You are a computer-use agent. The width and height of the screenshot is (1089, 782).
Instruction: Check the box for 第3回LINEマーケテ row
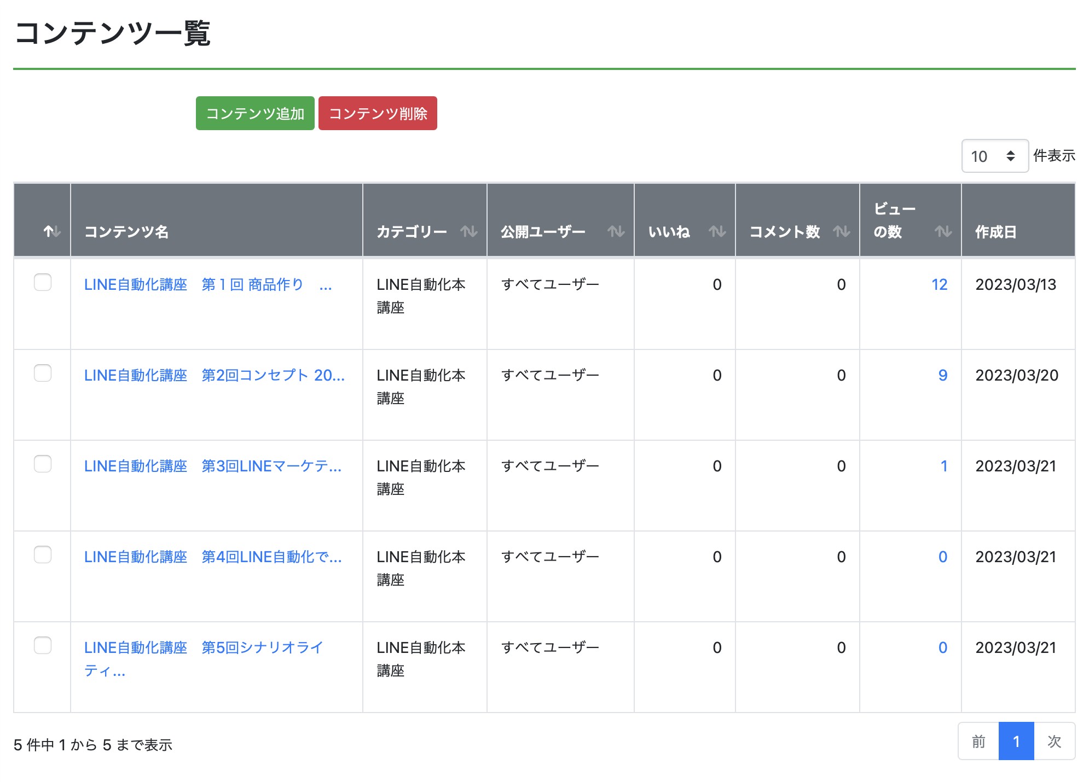(x=43, y=464)
